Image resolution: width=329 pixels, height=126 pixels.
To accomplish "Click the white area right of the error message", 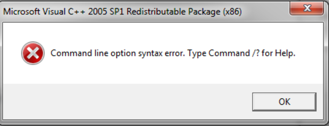I will pyautogui.click(x=309, y=53).
